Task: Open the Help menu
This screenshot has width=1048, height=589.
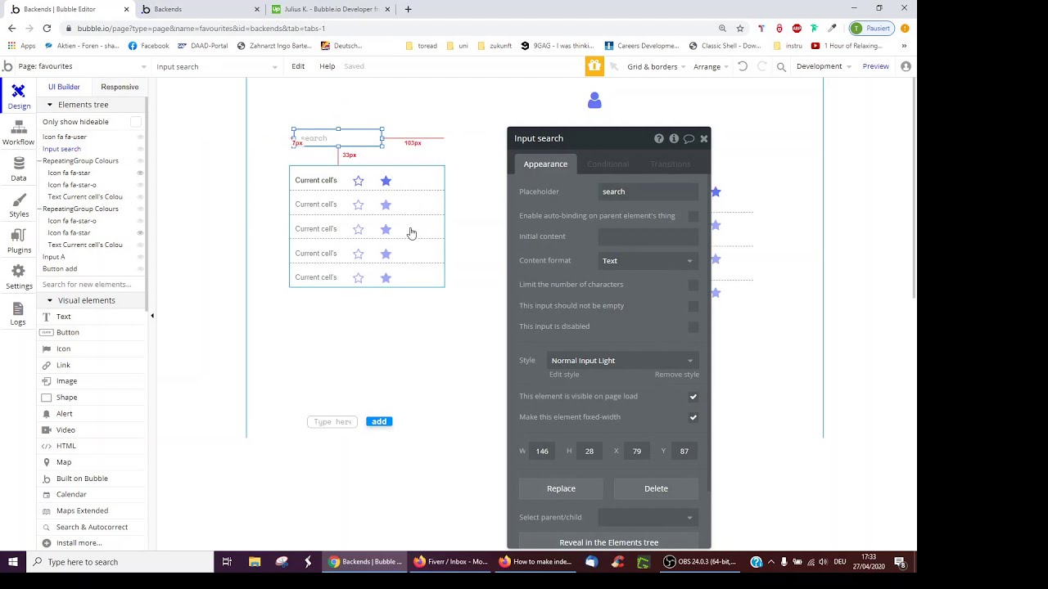Action: pyautogui.click(x=327, y=66)
